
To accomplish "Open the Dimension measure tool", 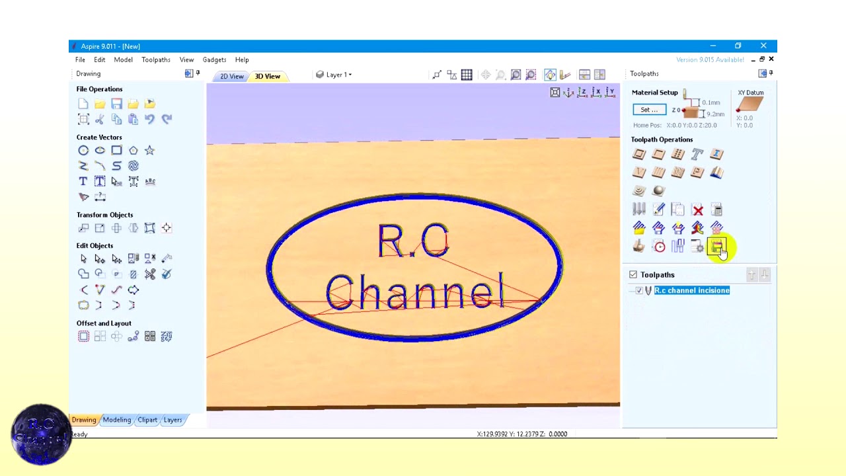I will click(x=100, y=197).
